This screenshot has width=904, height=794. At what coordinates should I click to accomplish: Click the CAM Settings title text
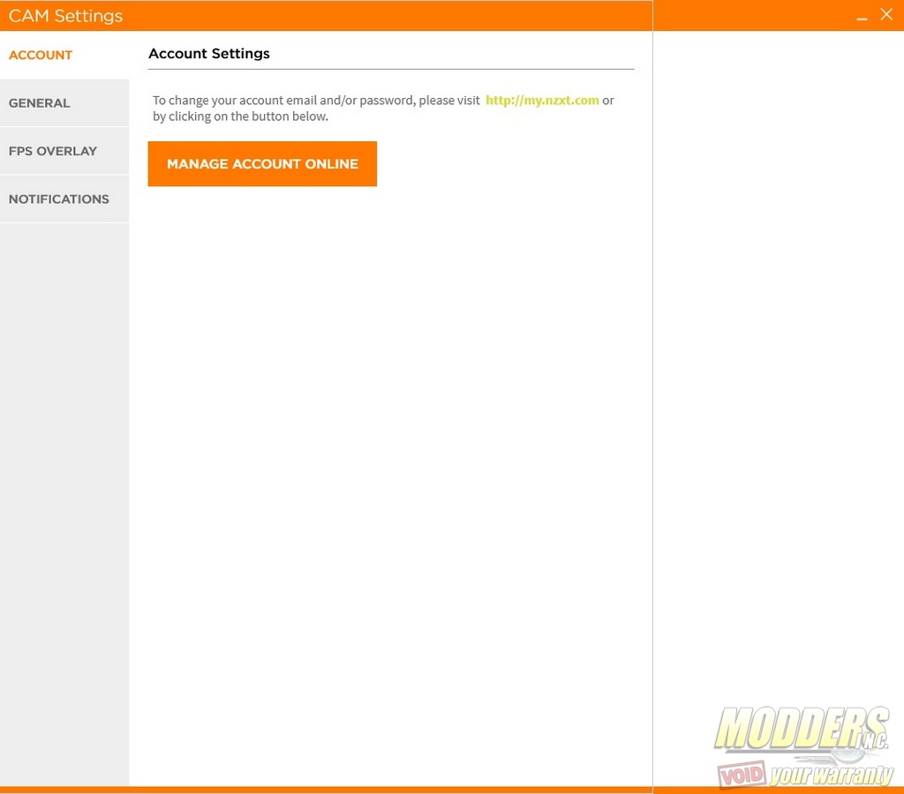point(65,15)
